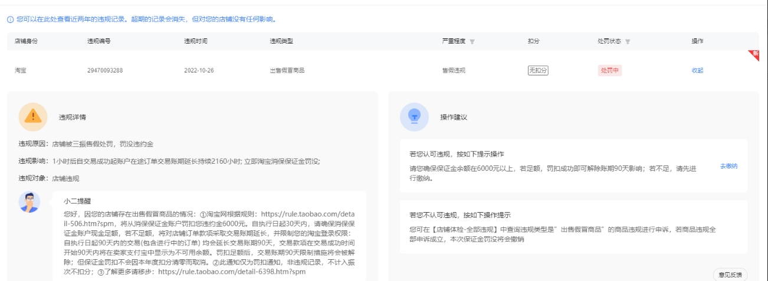This screenshot has height=281, width=768.
Task: Click the lightbulb icon beside 操作建议
Action: (x=414, y=117)
